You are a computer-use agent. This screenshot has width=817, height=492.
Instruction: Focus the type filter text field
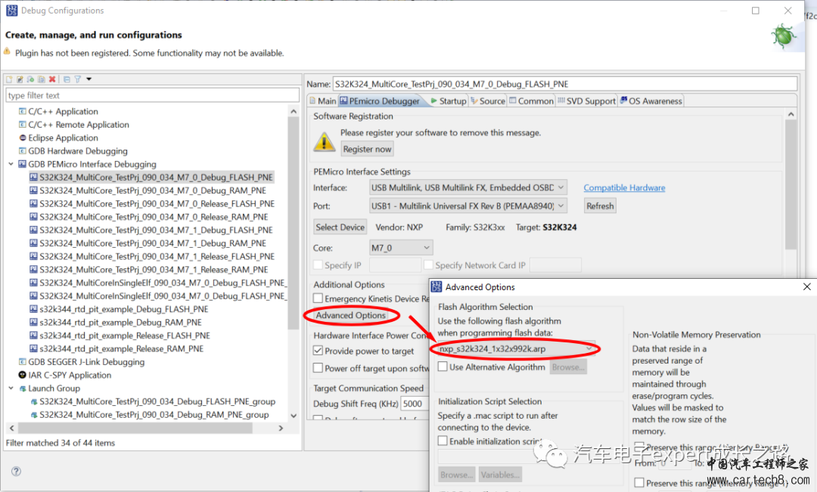pyautogui.click(x=152, y=95)
